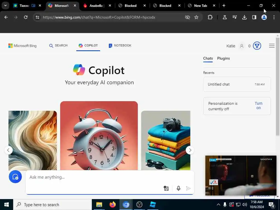The height and width of the screenshot is (210, 280).
Task: Open the Windows Start menu
Action: 7,205
